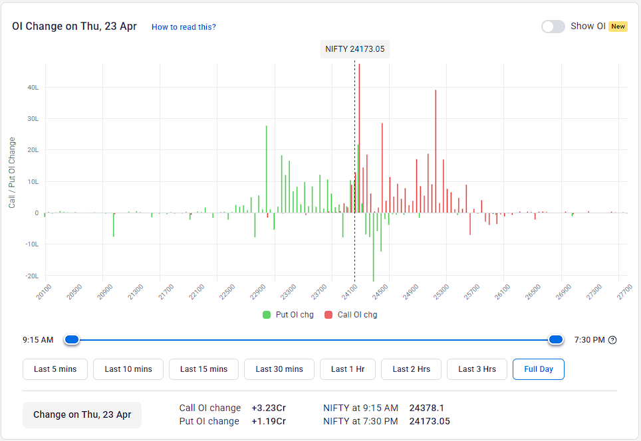Select the Last 2 Hrs filter
This screenshot has width=641, height=441.
click(x=411, y=369)
